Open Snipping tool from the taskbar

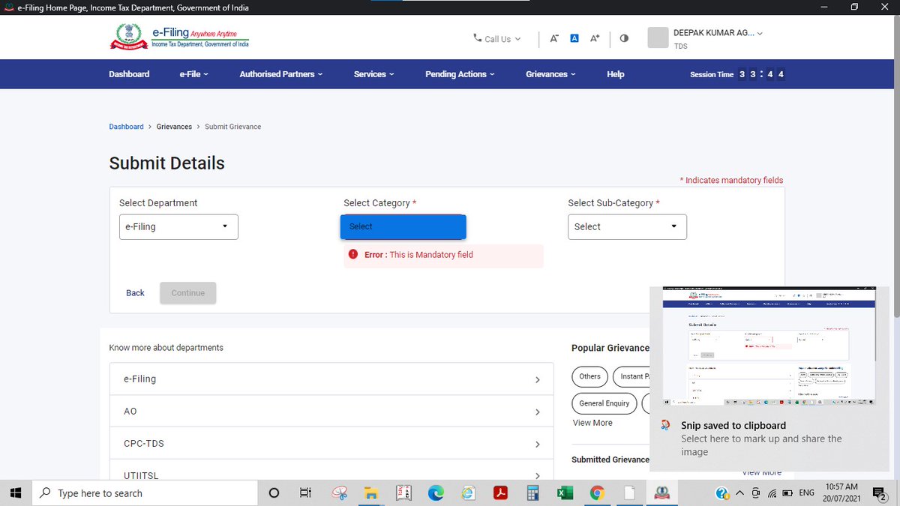(x=340, y=493)
